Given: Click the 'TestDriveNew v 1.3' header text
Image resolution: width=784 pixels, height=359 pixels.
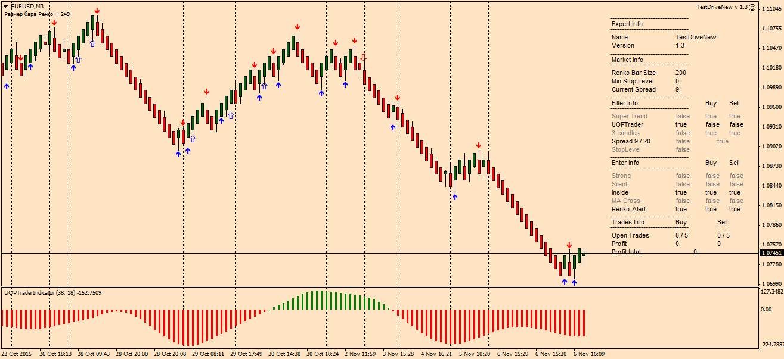Looking at the screenshot, I should click(x=721, y=7).
